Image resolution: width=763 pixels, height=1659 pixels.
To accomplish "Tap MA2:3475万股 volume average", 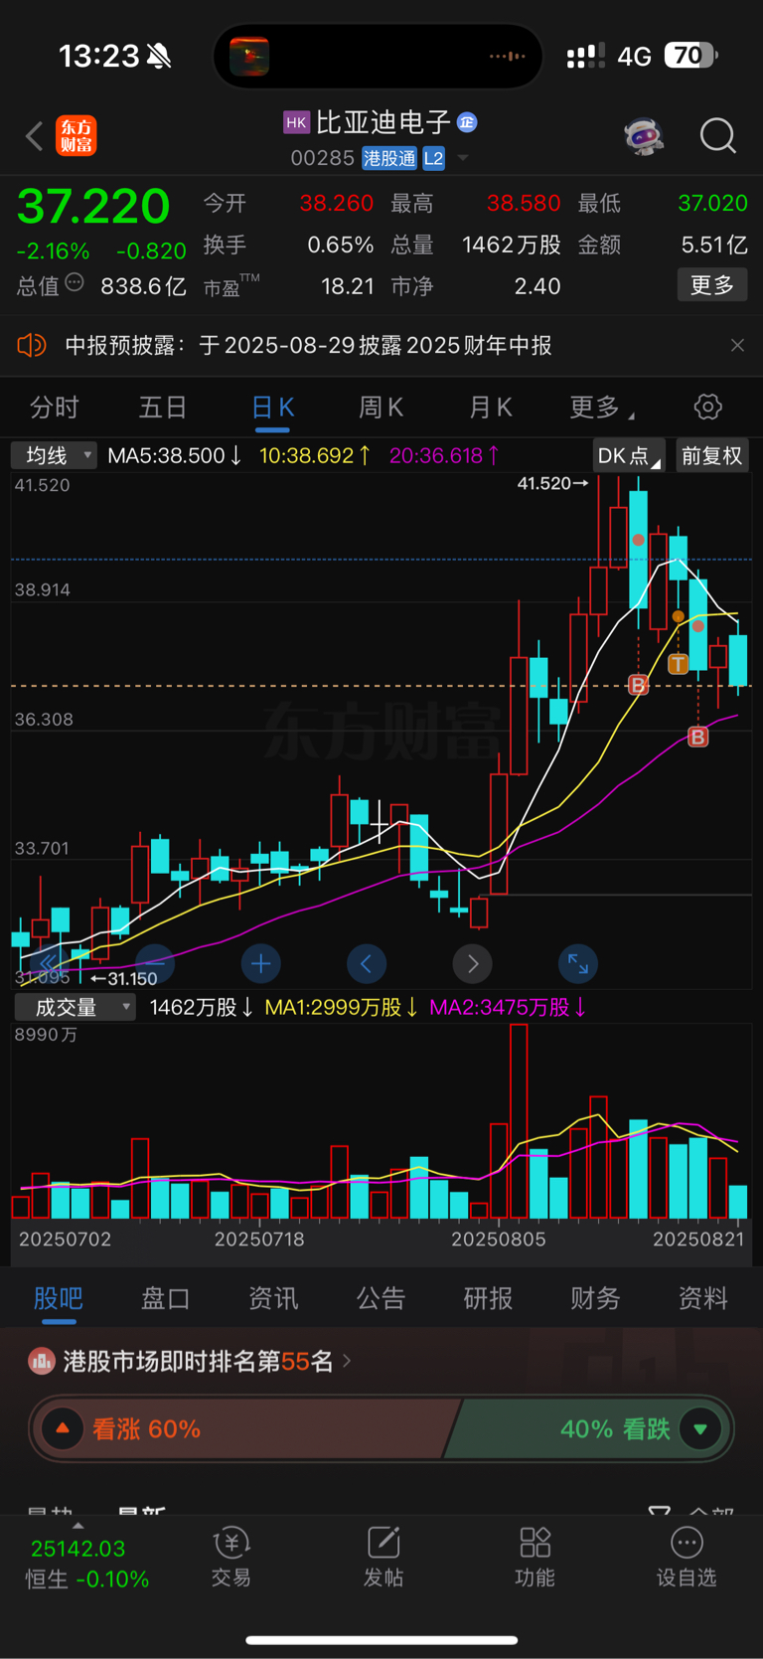I will 509,1007.
